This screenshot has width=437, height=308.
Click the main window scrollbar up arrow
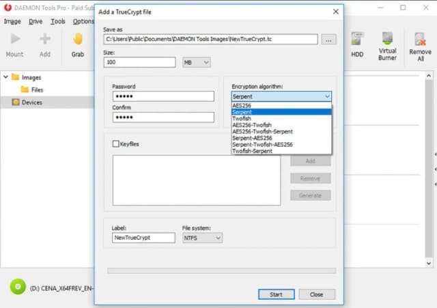429,76
